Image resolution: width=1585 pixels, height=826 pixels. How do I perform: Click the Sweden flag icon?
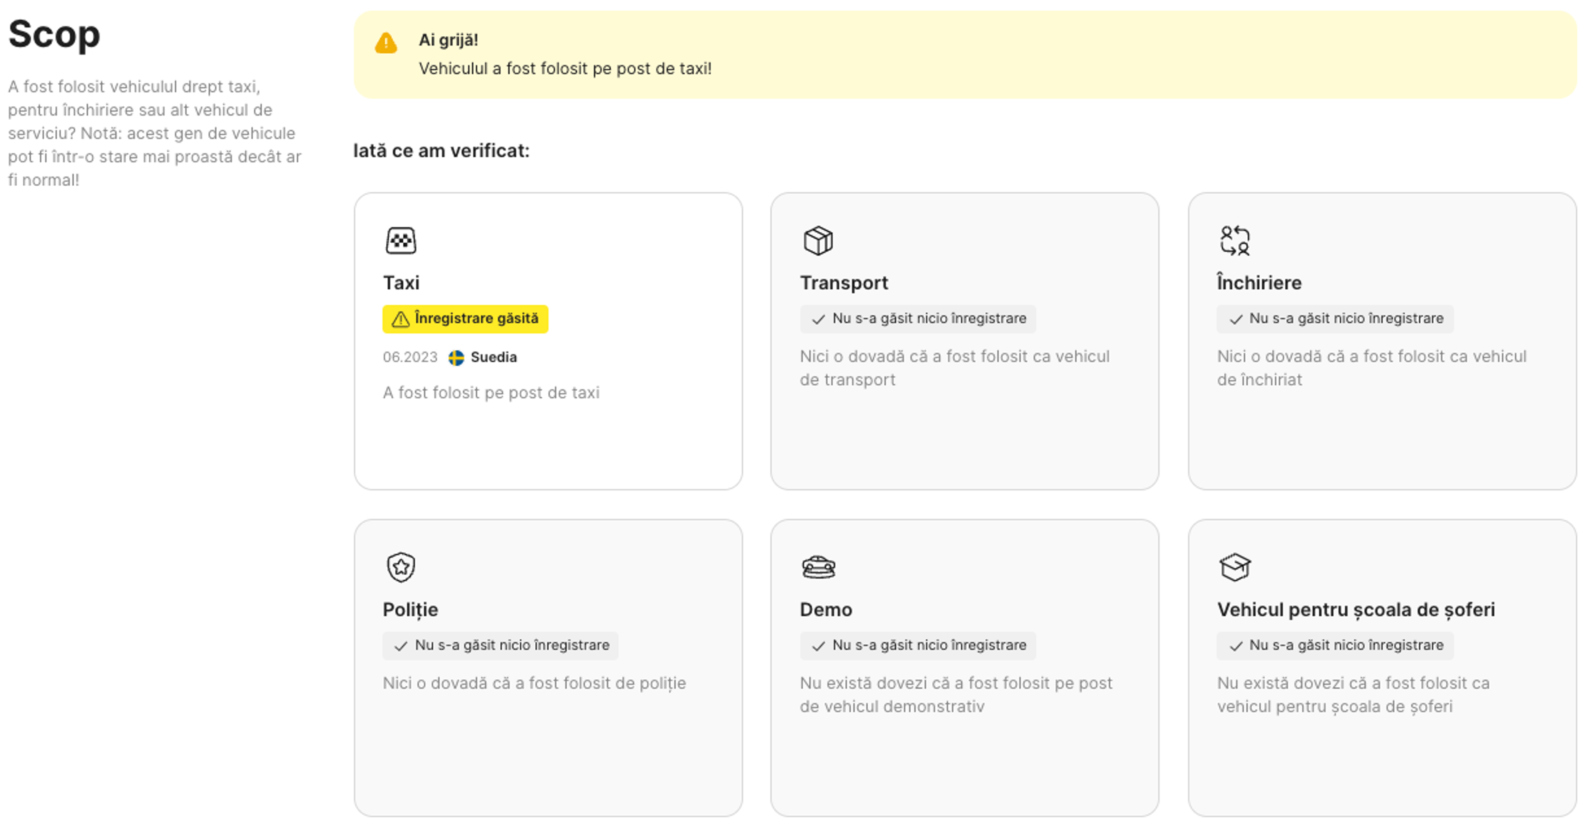(456, 358)
